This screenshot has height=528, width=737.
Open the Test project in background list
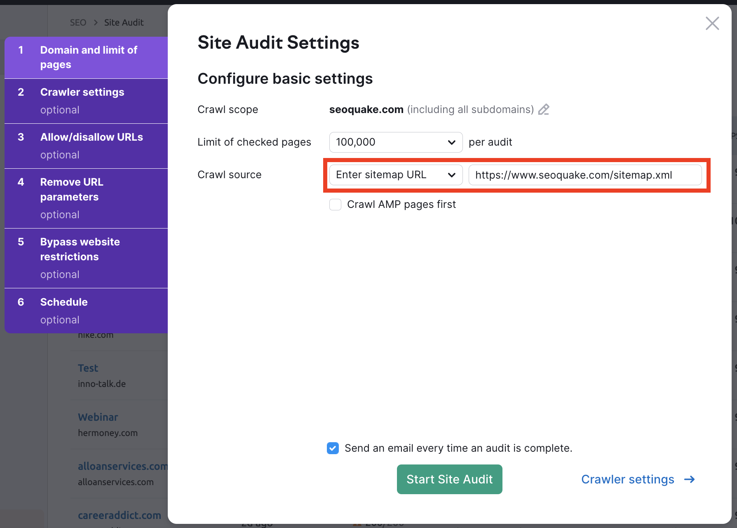coord(88,368)
